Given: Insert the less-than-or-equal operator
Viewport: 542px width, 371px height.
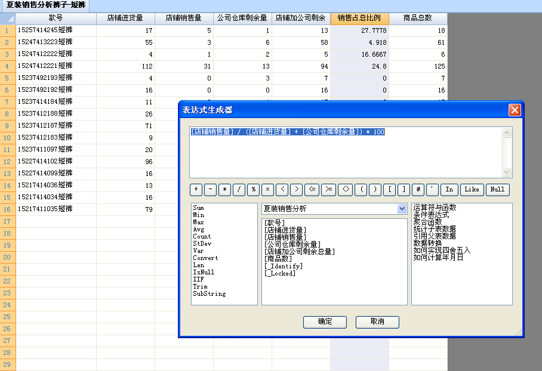Looking at the screenshot, I should coord(312,189).
